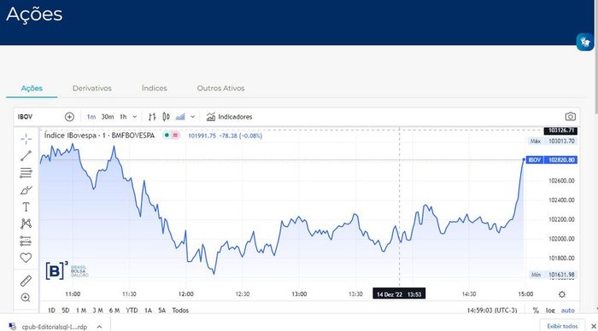Expand the chart style dropdown arrow
This screenshot has height=331, width=598.
192,117
